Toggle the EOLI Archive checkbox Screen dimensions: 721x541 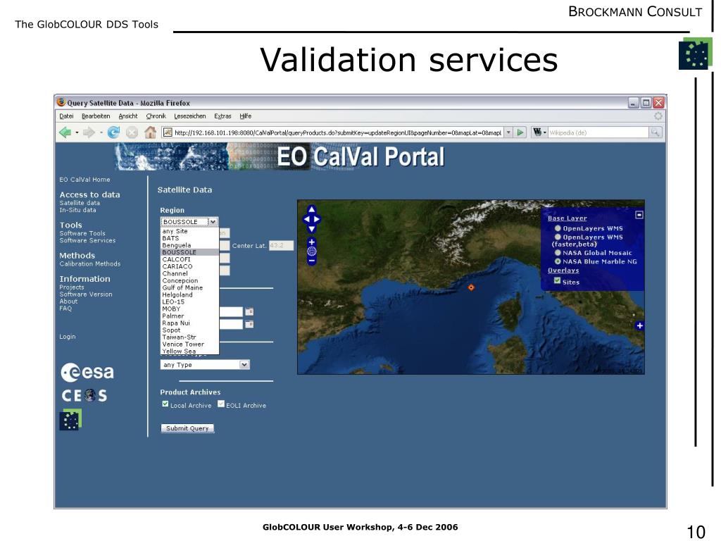point(221,404)
